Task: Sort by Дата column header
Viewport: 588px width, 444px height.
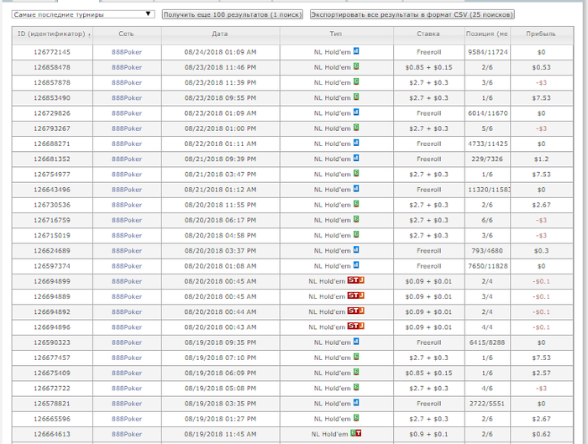Action: tap(220, 34)
